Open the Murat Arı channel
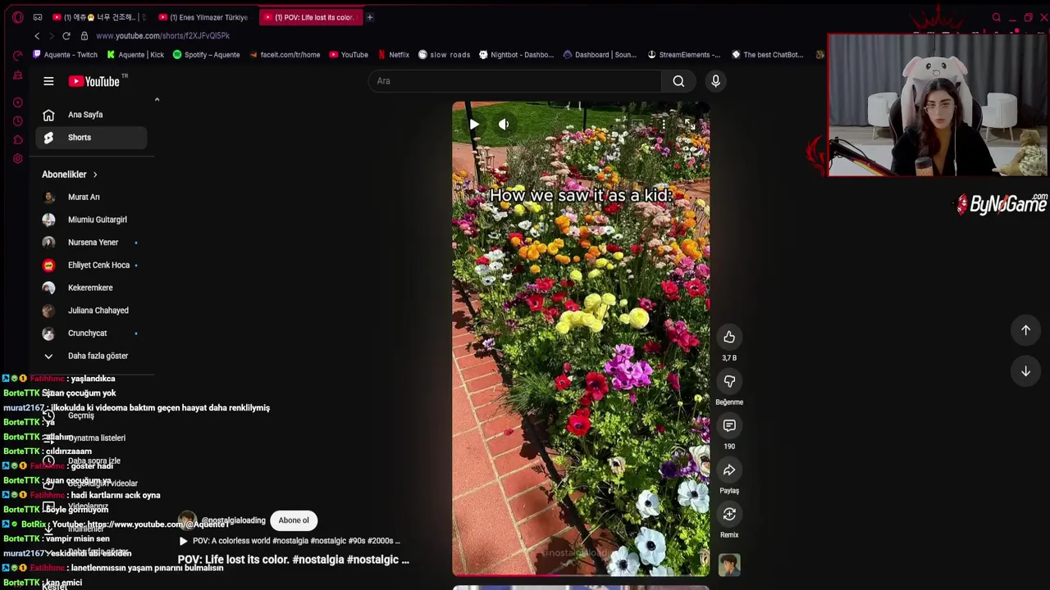The height and width of the screenshot is (590, 1050). [x=91, y=197]
